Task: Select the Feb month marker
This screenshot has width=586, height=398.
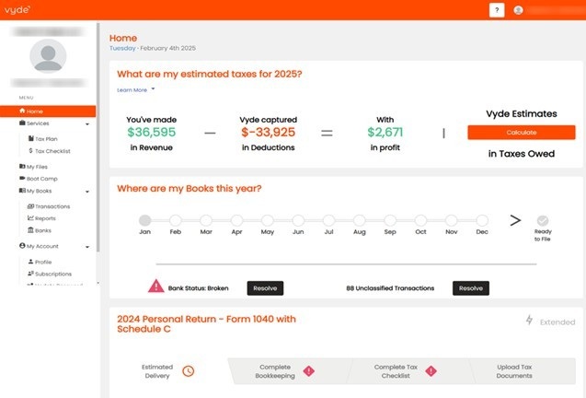Action: 176,220
